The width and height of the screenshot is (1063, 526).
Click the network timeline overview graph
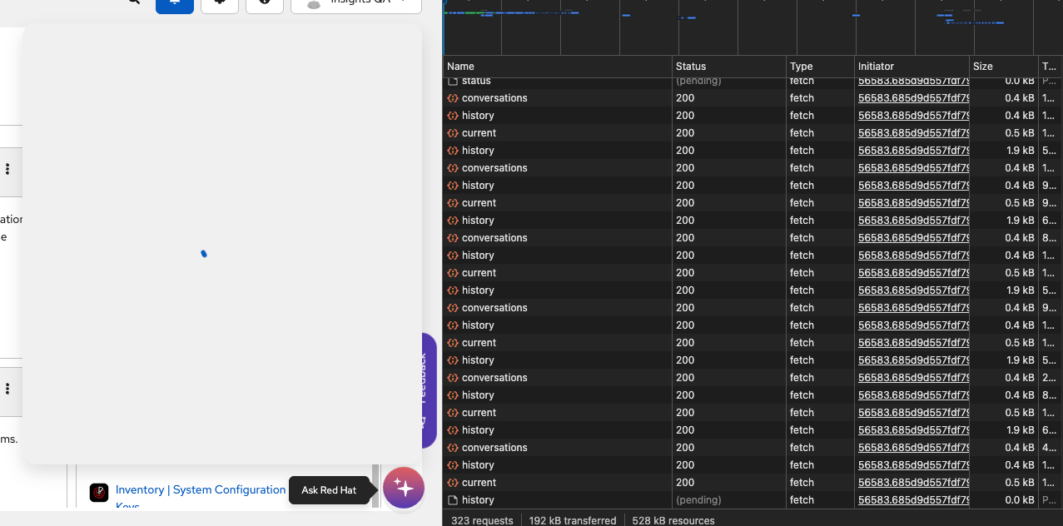point(753,27)
